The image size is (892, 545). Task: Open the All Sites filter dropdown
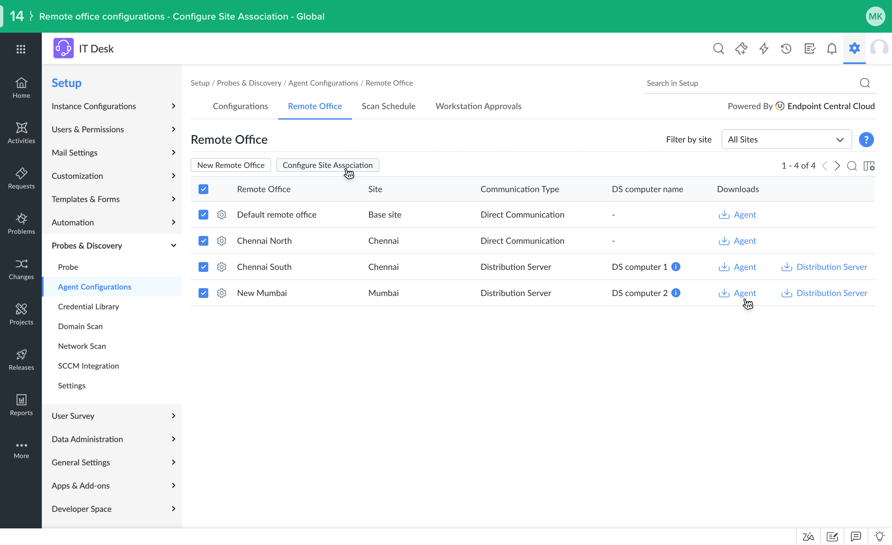pos(786,140)
